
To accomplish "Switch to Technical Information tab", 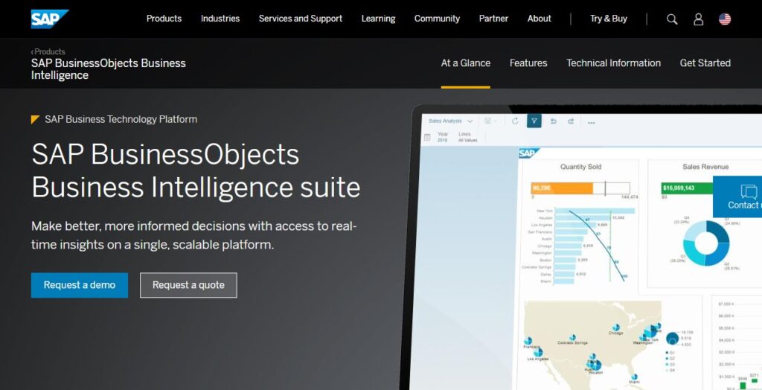I will pos(613,63).
